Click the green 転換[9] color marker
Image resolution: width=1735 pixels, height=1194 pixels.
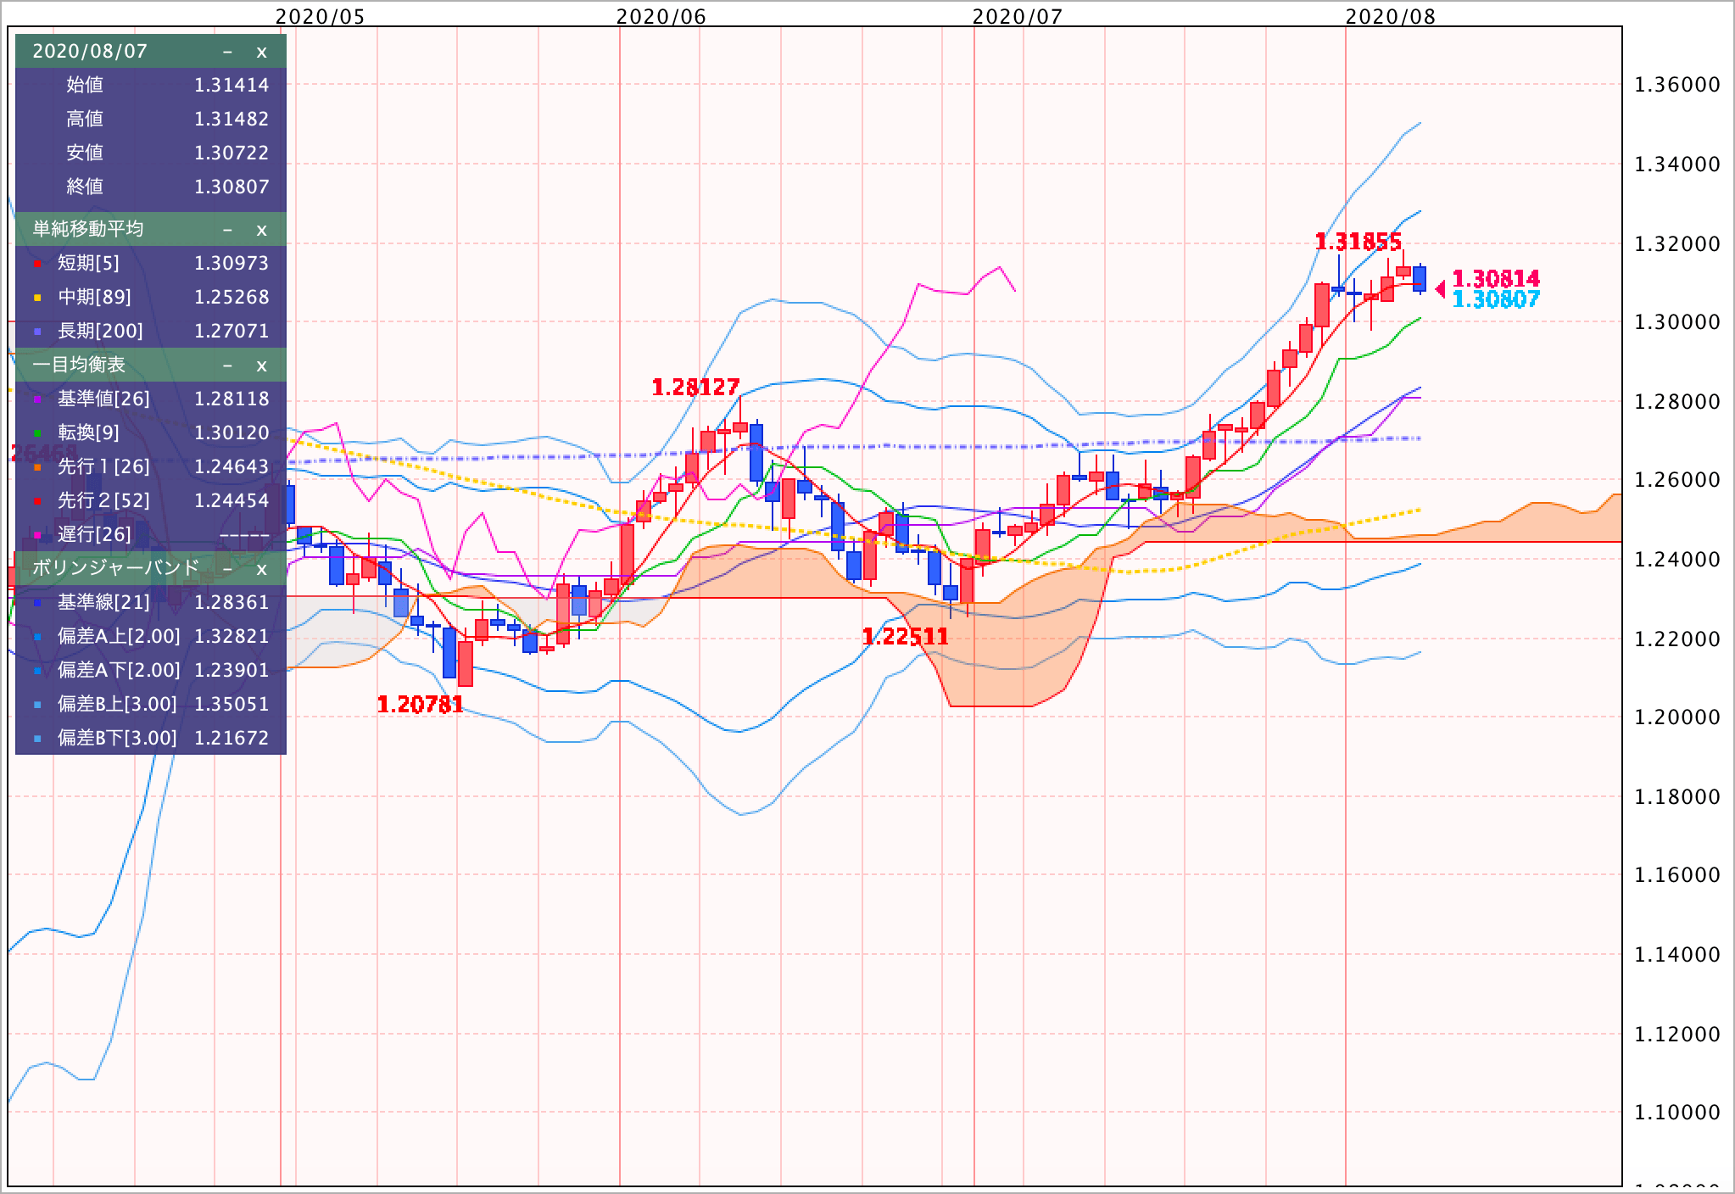37,434
